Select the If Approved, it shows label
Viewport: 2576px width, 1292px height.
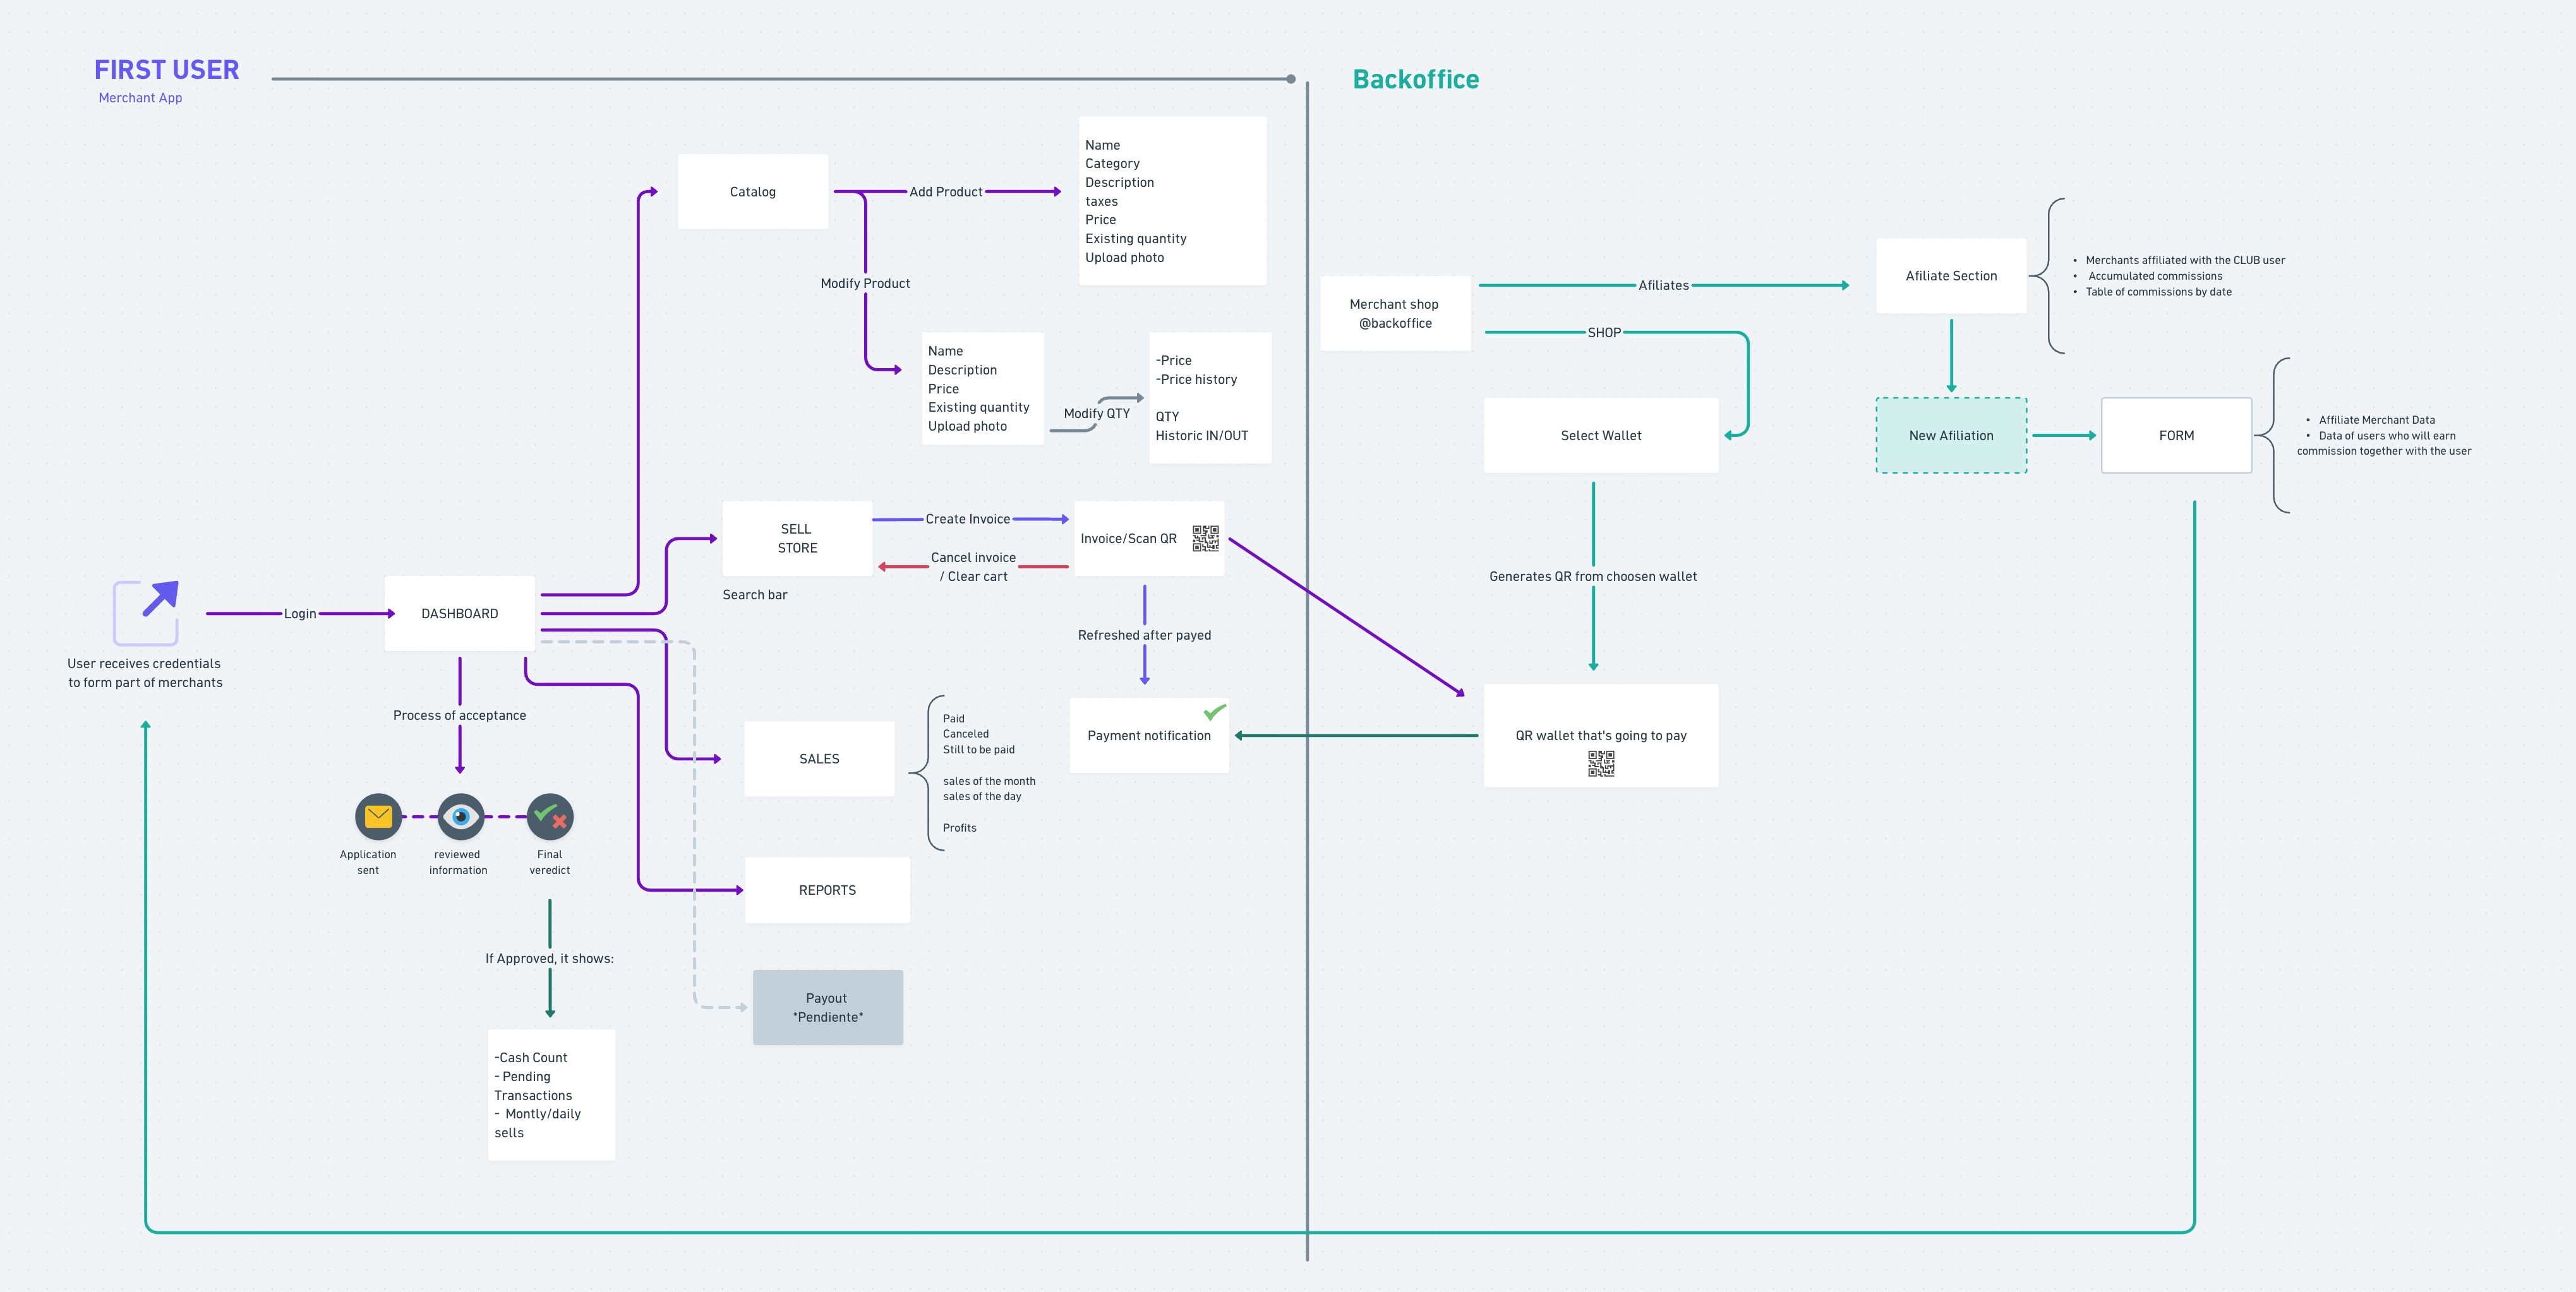[x=550, y=958]
